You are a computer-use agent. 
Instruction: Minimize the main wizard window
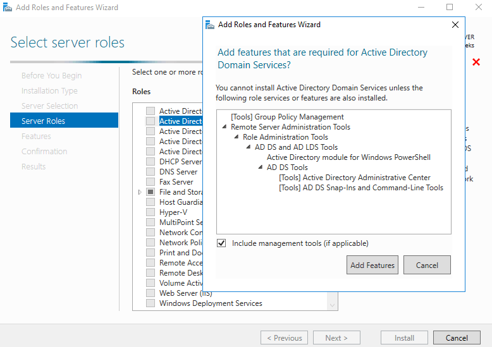coord(421,7)
